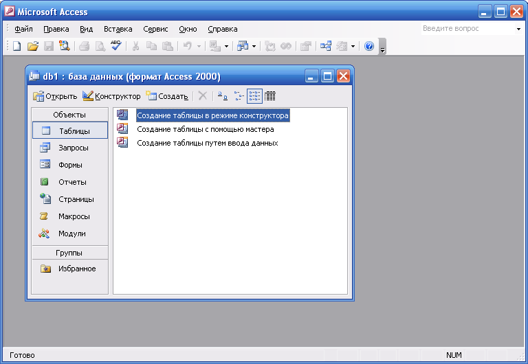Click the Открыть button
Viewport: 528px width, 364px height.
(55, 96)
